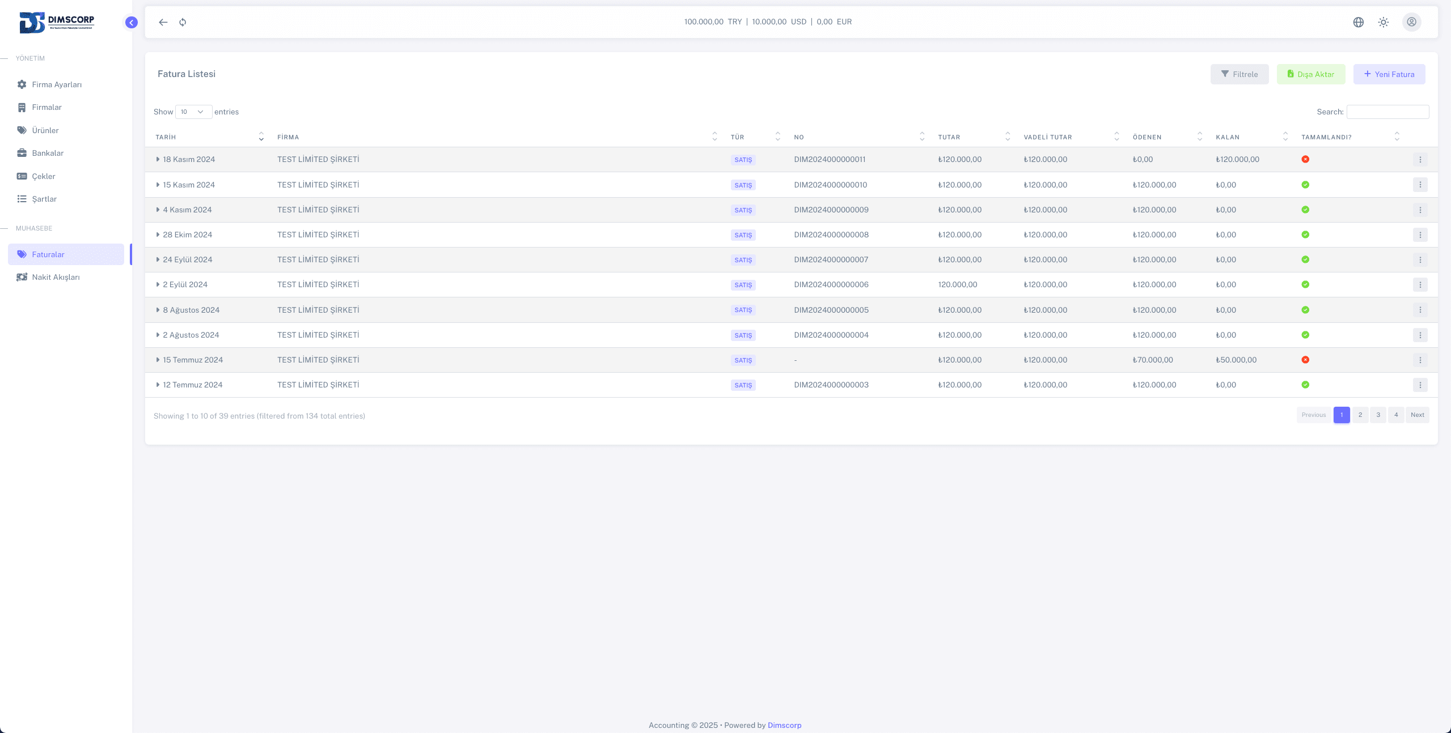This screenshot has width=1451, height=733.
Task: Click the Dışa Aktar export button
Action: pos(1310,74)
